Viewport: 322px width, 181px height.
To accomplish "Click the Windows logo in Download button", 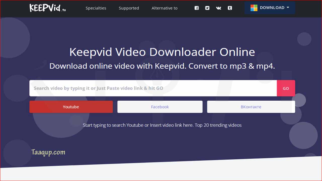I will [x=254, y=8].
